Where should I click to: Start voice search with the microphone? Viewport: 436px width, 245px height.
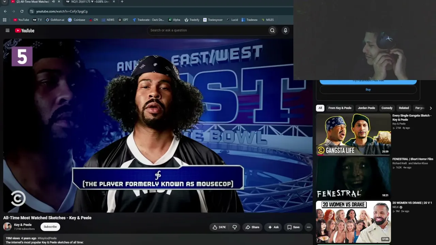(x=285, y=30)
